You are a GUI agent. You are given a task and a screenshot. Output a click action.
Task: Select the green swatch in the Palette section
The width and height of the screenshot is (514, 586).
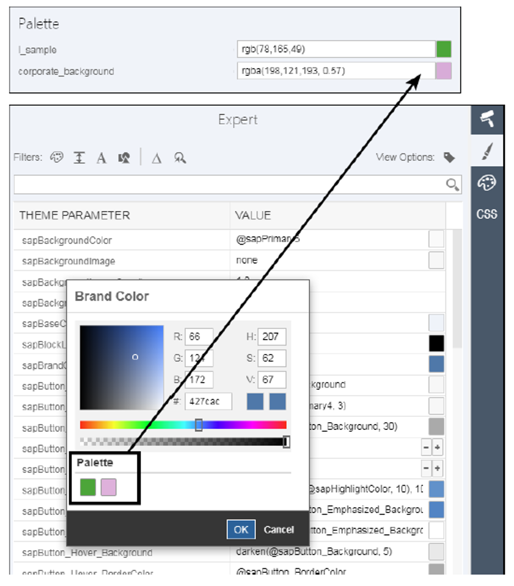[x=88, y=487]
